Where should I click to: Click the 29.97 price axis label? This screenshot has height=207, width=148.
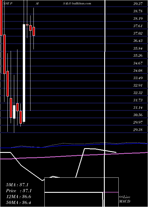pyautogui.click(x=138, y=122)
